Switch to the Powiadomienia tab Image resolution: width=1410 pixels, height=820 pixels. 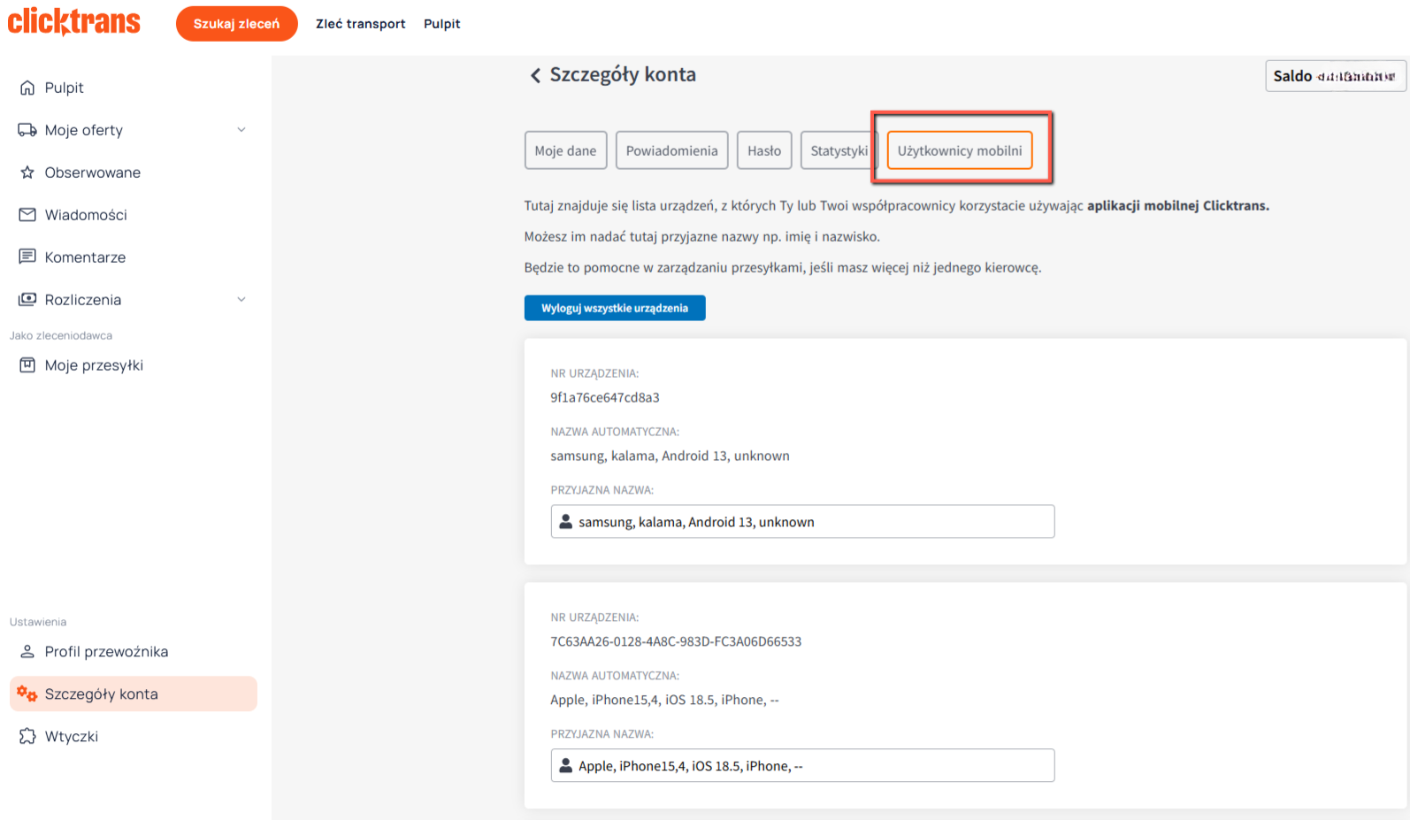pos(671,150)
